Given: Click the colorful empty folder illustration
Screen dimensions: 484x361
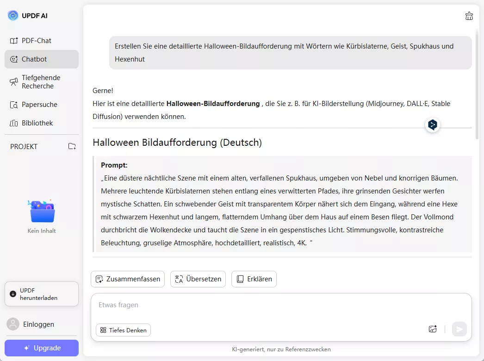Looking at the screenshot, I should point(42,212).
